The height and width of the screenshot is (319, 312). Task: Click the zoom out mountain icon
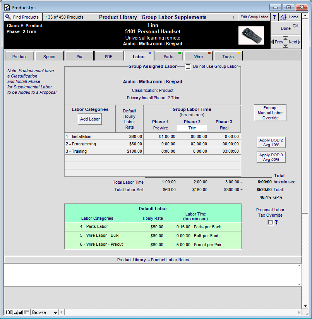click(x=15, y=312)
